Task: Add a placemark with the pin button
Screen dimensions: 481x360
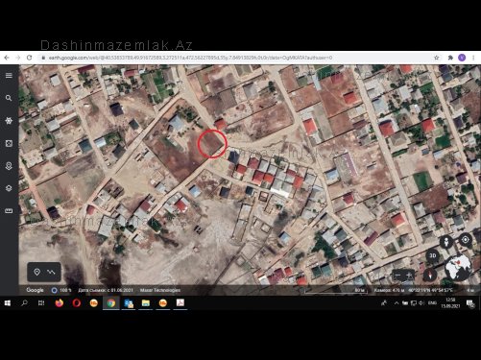Action: click(37, 272)
